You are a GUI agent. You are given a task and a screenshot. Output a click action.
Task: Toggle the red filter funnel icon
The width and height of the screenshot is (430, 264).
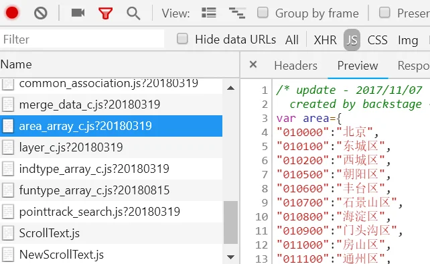(106, 13)
